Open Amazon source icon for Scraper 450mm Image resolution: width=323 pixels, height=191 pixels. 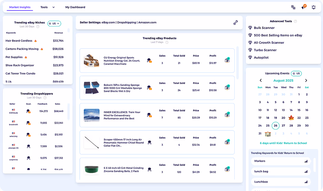coord(227,142)
